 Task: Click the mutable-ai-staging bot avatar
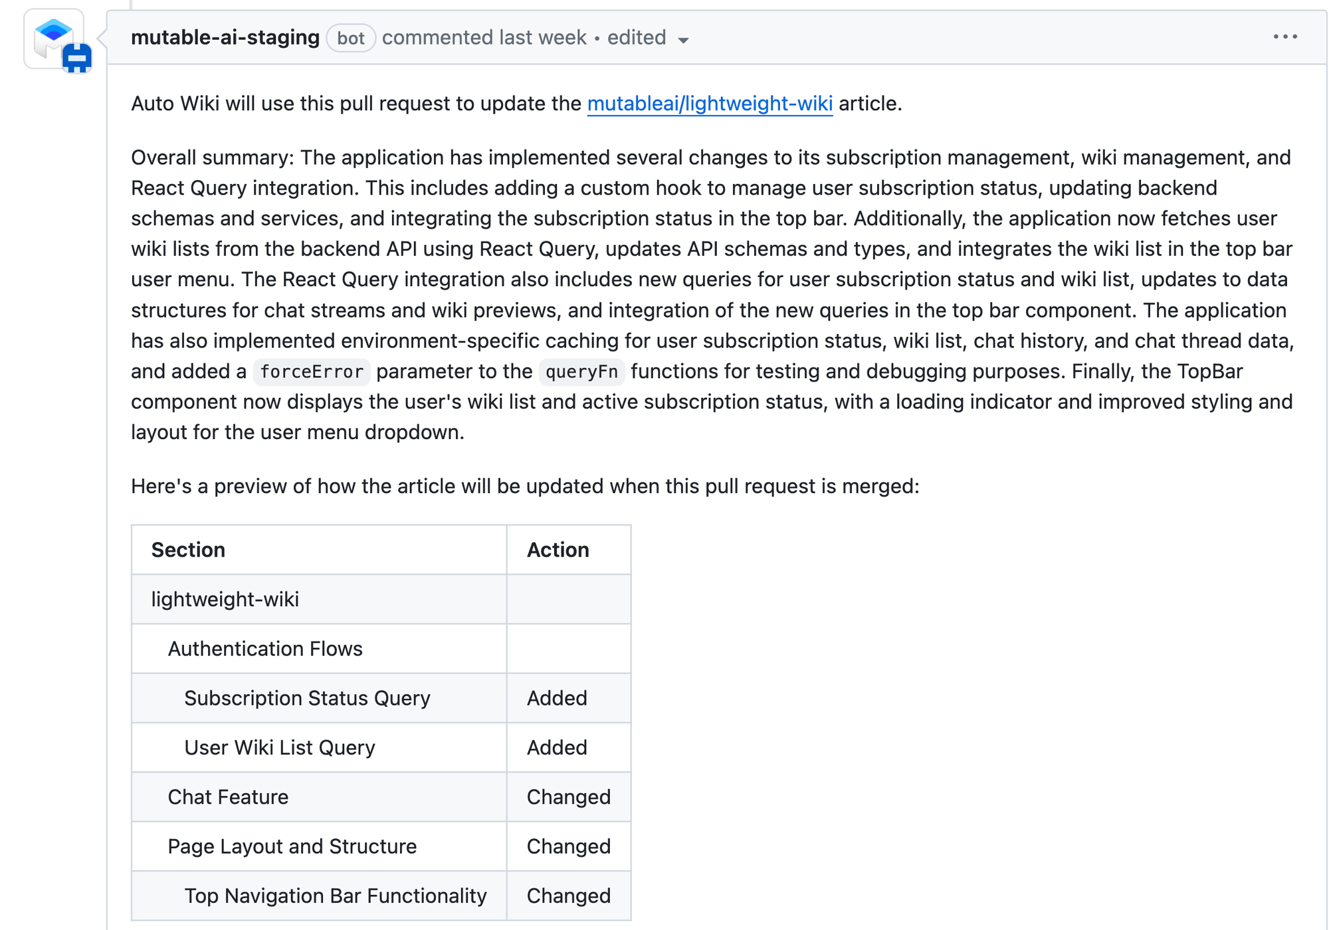click(x=54, y=39)
